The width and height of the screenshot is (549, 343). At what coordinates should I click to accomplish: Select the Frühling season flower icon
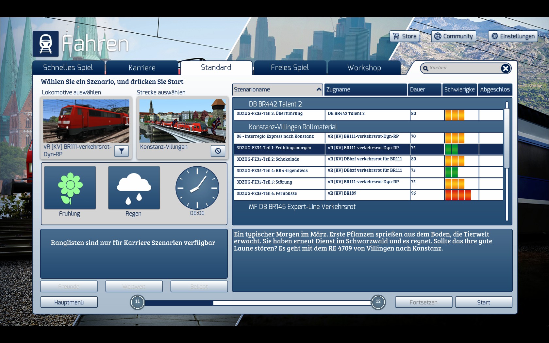[x=70, y=188]
